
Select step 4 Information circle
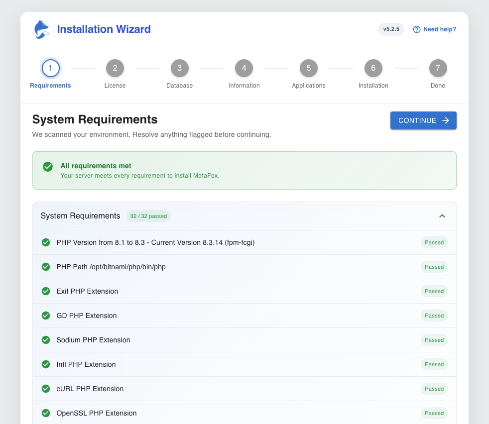click(244, 68)
